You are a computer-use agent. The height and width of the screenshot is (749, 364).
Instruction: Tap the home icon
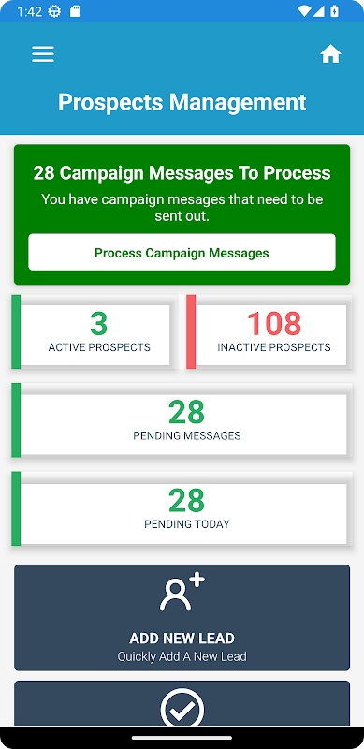pos(330,54)
